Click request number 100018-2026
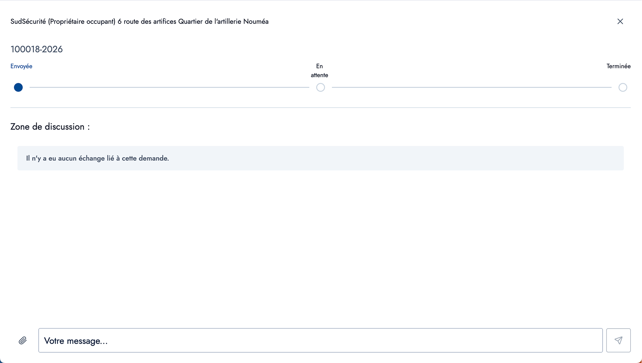Screen dimensions: 642x363 [x=37, y=49]
